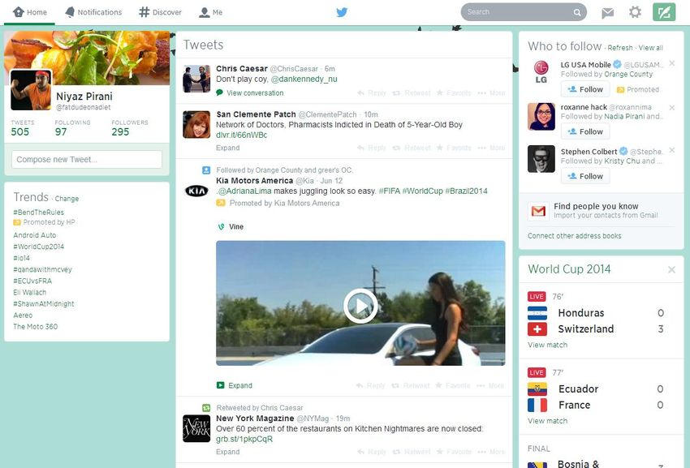Open the @dankennedy_nu mention
The width and height of the screenshot is (690, 468).
click(304, 79)
